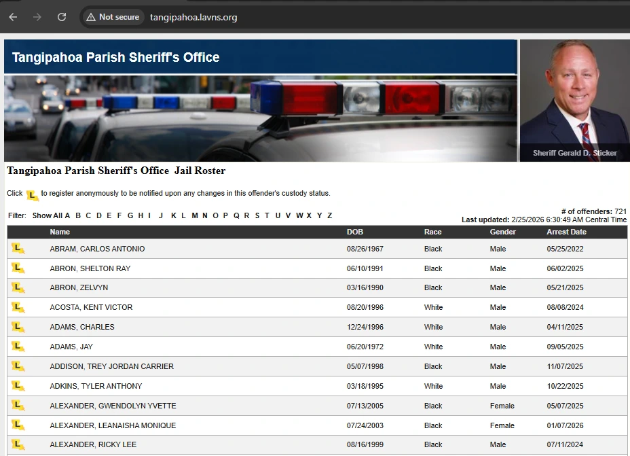Filter roster by letter Q

[x=236, y=215]
